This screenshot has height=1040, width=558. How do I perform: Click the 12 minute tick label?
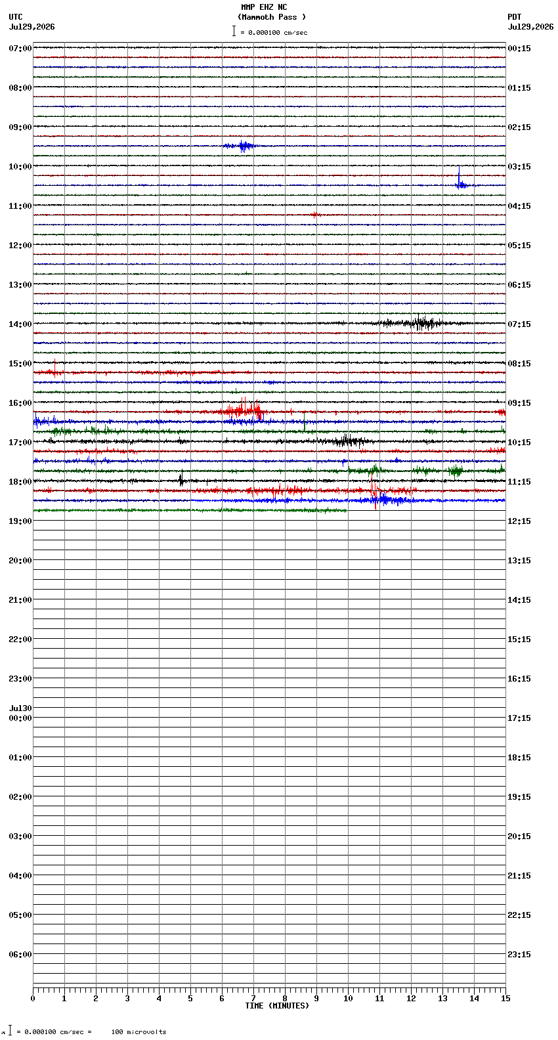pos(411,999)
